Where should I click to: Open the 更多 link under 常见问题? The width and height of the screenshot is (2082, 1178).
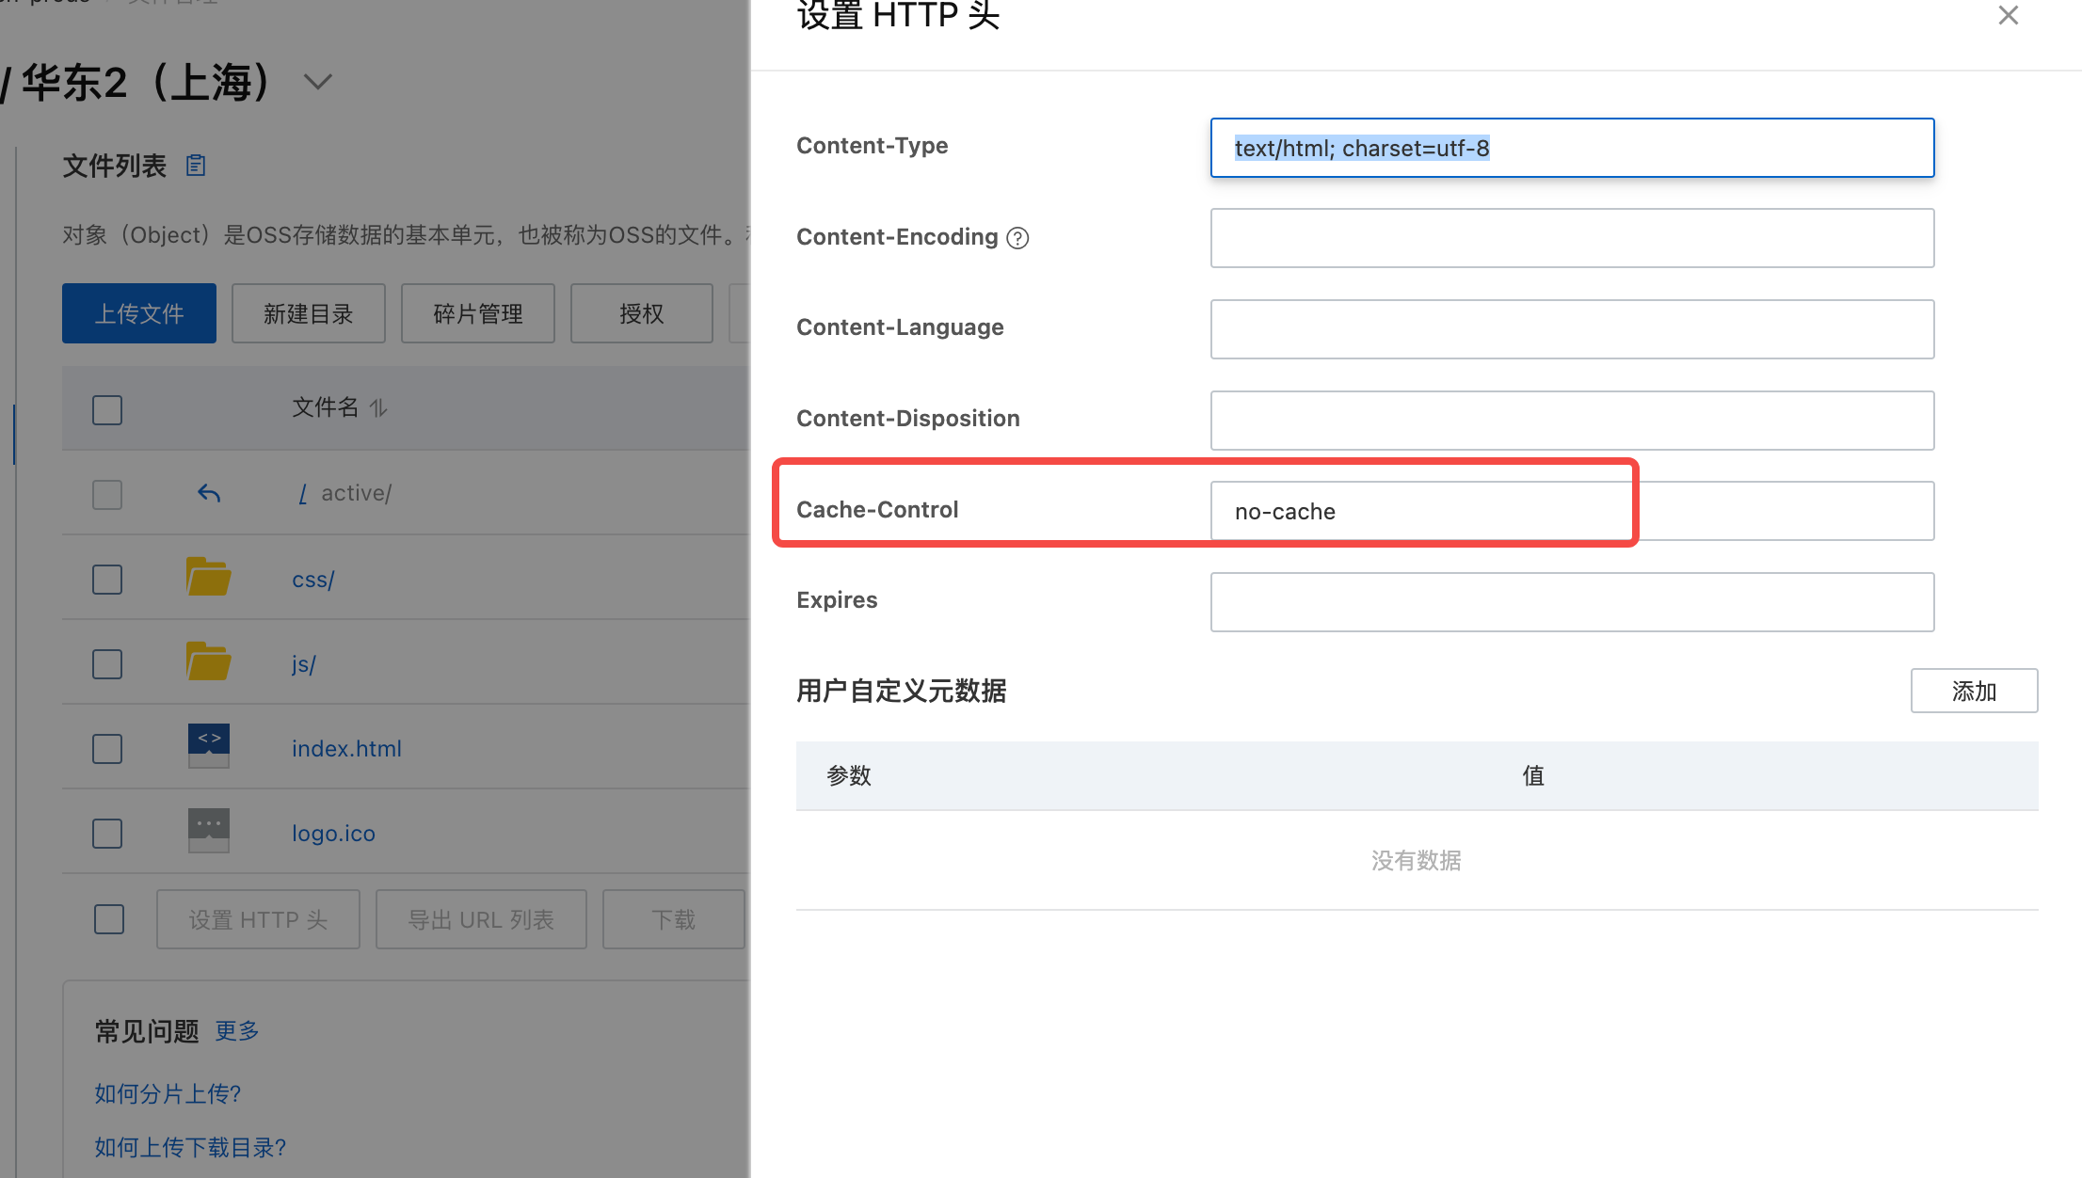point(237,1031)
